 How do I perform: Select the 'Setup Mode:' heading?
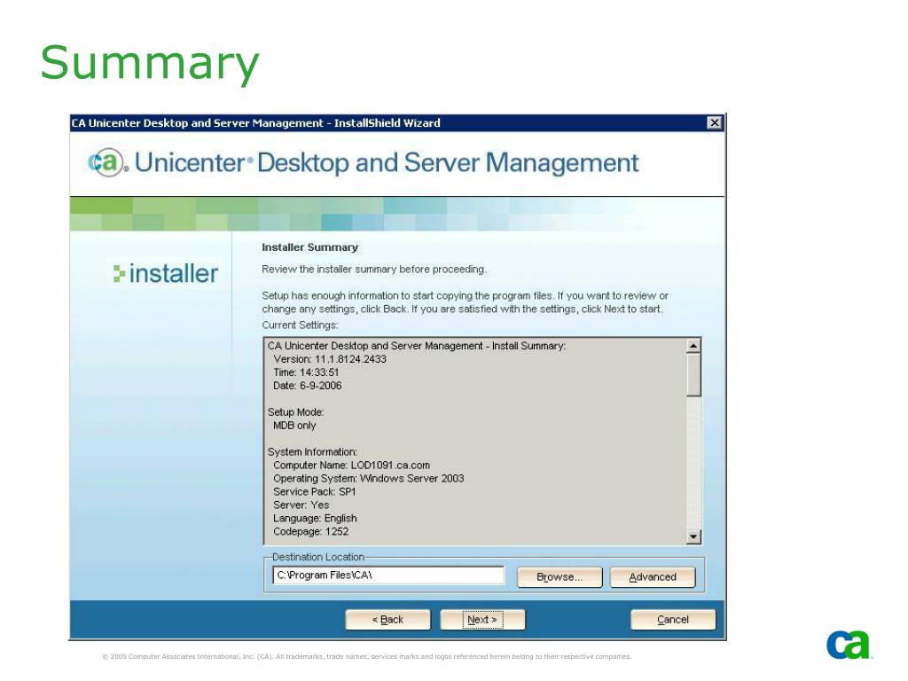tap(295, 412)
